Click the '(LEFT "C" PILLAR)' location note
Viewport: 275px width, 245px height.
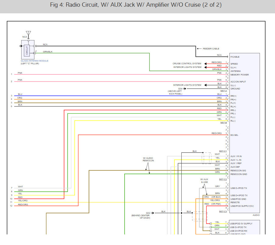(x=30, y=64)
